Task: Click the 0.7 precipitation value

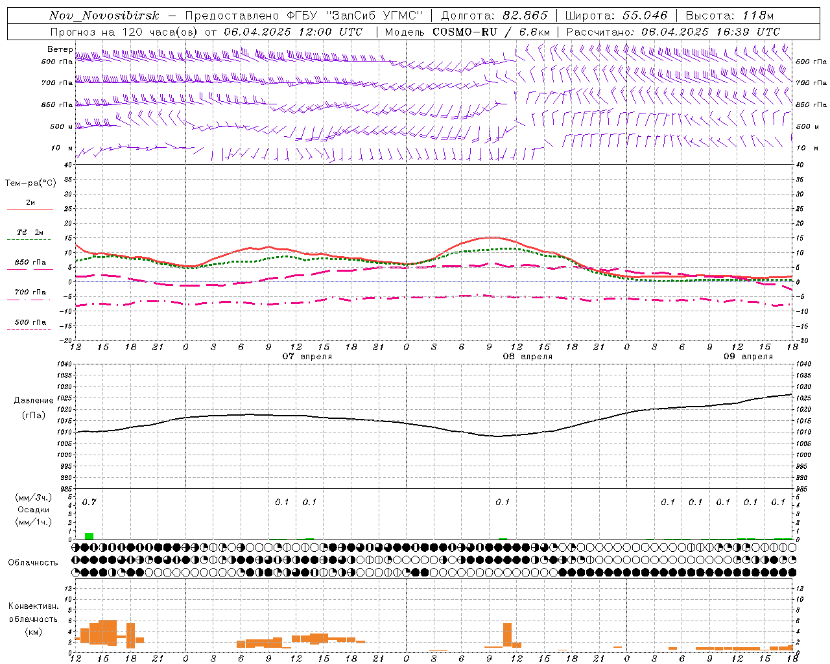Action: click(x=89, y=503)
